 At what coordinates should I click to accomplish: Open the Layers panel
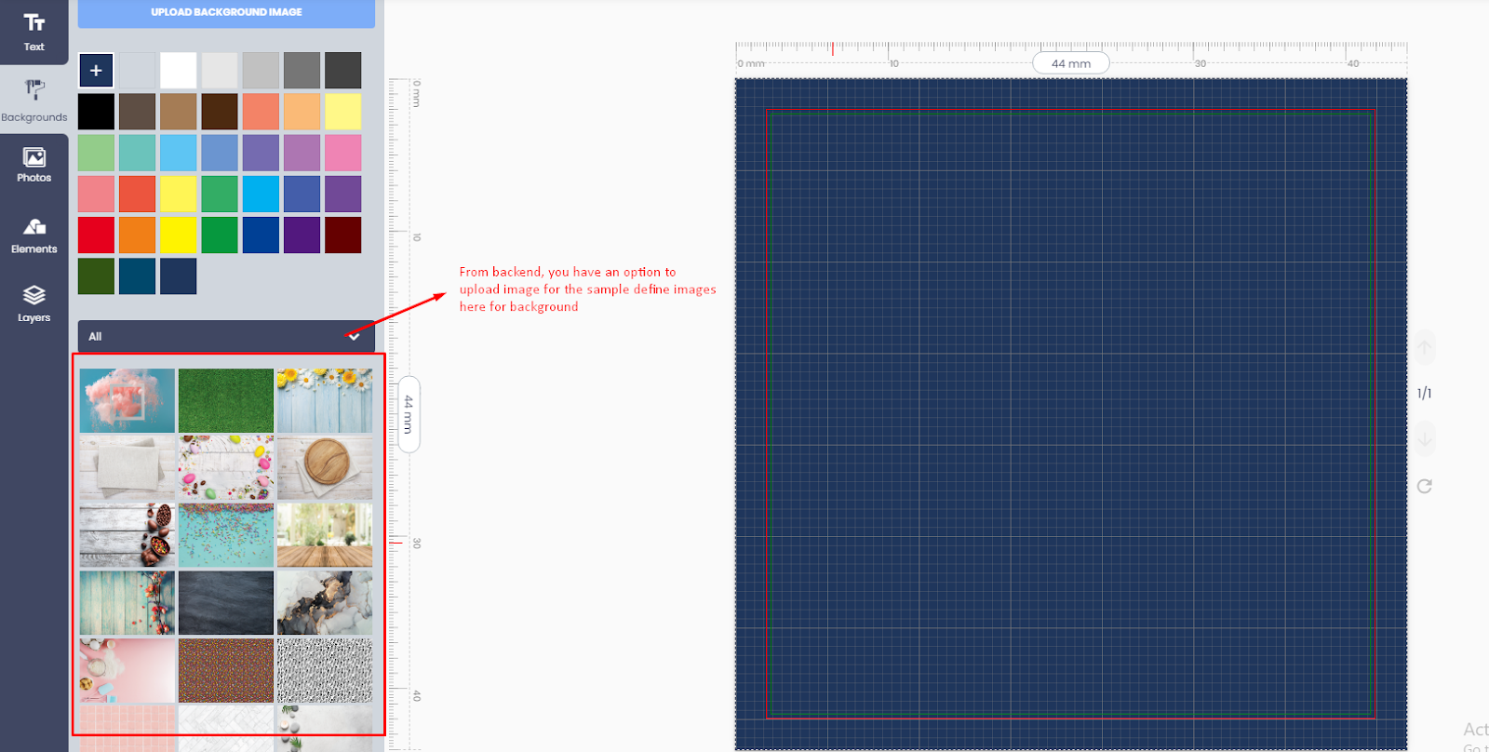[x=34, y=303]
